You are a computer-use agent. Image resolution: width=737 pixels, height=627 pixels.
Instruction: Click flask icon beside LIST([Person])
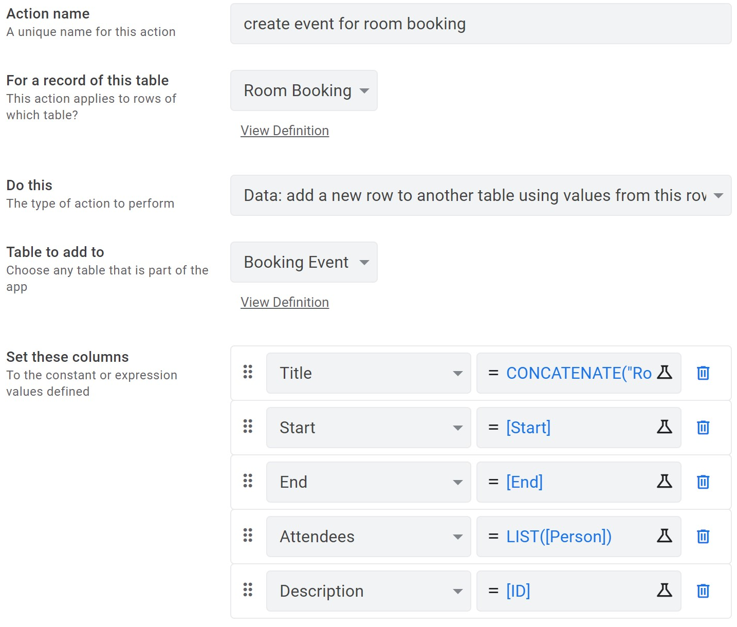[665, 536]
